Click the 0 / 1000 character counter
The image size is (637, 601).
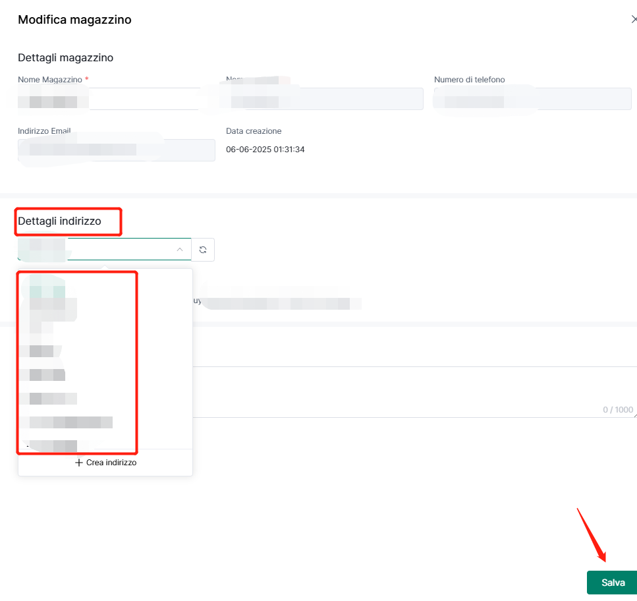point(618,410)
